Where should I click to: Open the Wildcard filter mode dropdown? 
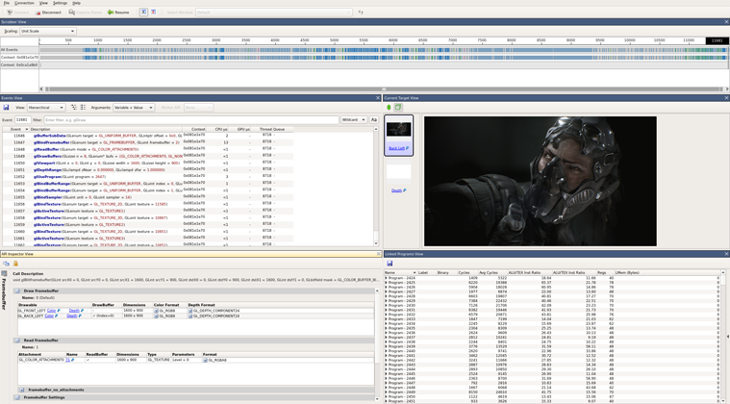(354, 120)
